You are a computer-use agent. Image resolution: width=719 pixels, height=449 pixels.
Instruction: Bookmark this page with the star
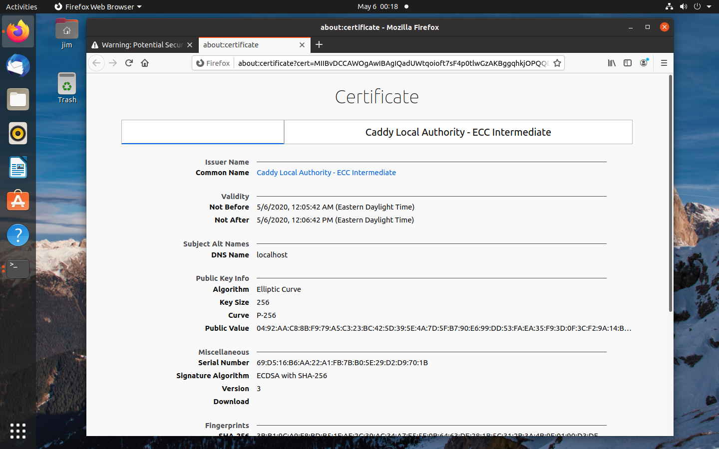tap(557, 63)
